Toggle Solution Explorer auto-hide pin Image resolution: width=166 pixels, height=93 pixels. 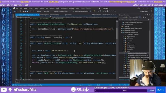click(x=147, y=15)
